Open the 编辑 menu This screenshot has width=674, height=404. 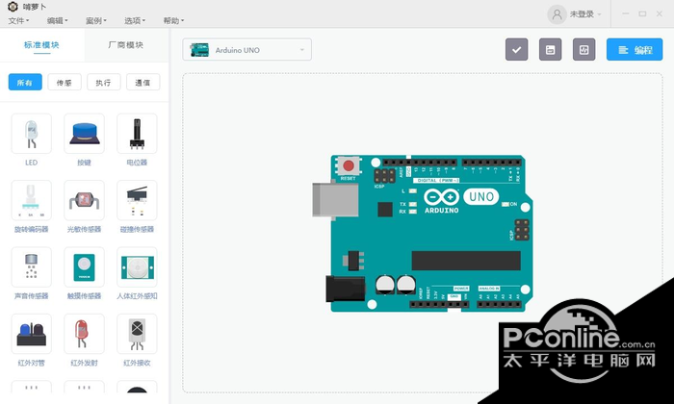click(x=57, y=20)
